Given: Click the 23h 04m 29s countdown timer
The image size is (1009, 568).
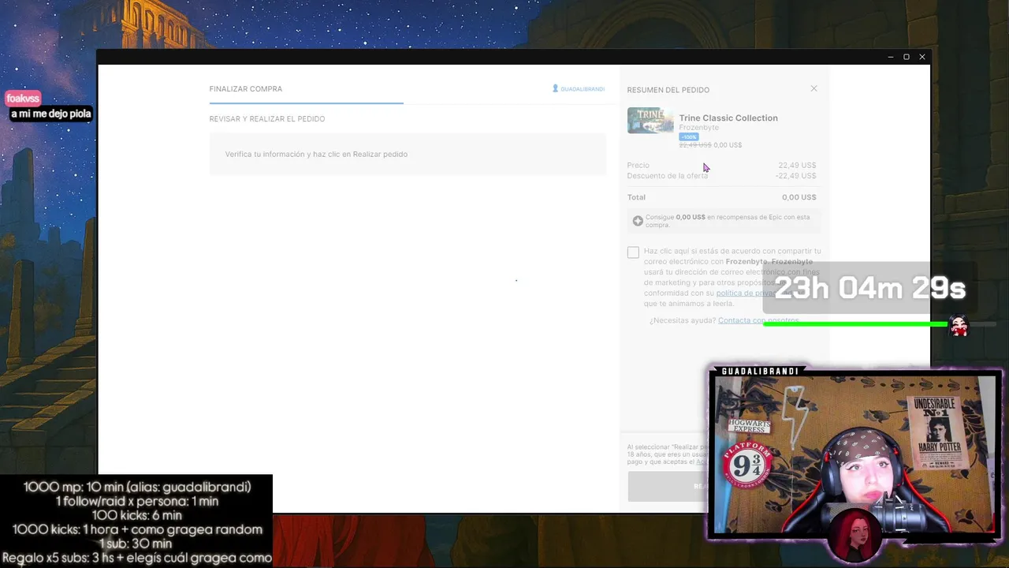Looking at the screenshot, I should tap(870, 289).
